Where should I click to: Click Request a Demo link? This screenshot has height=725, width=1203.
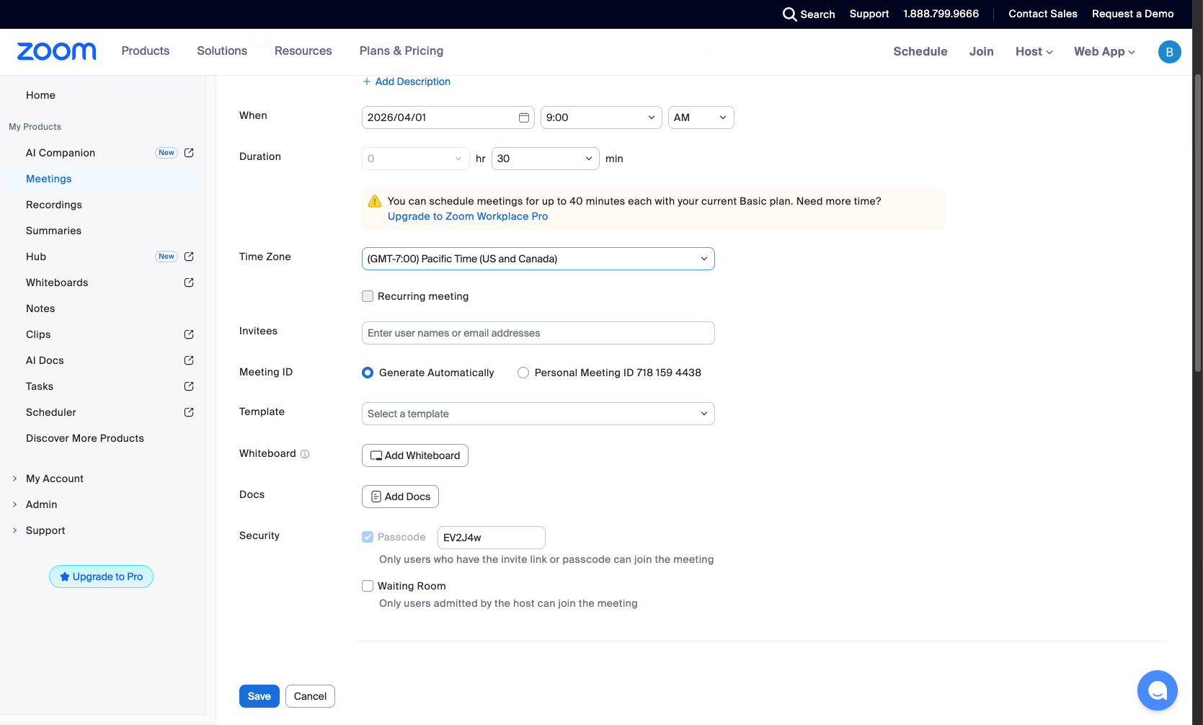(x=1133, y=14)
